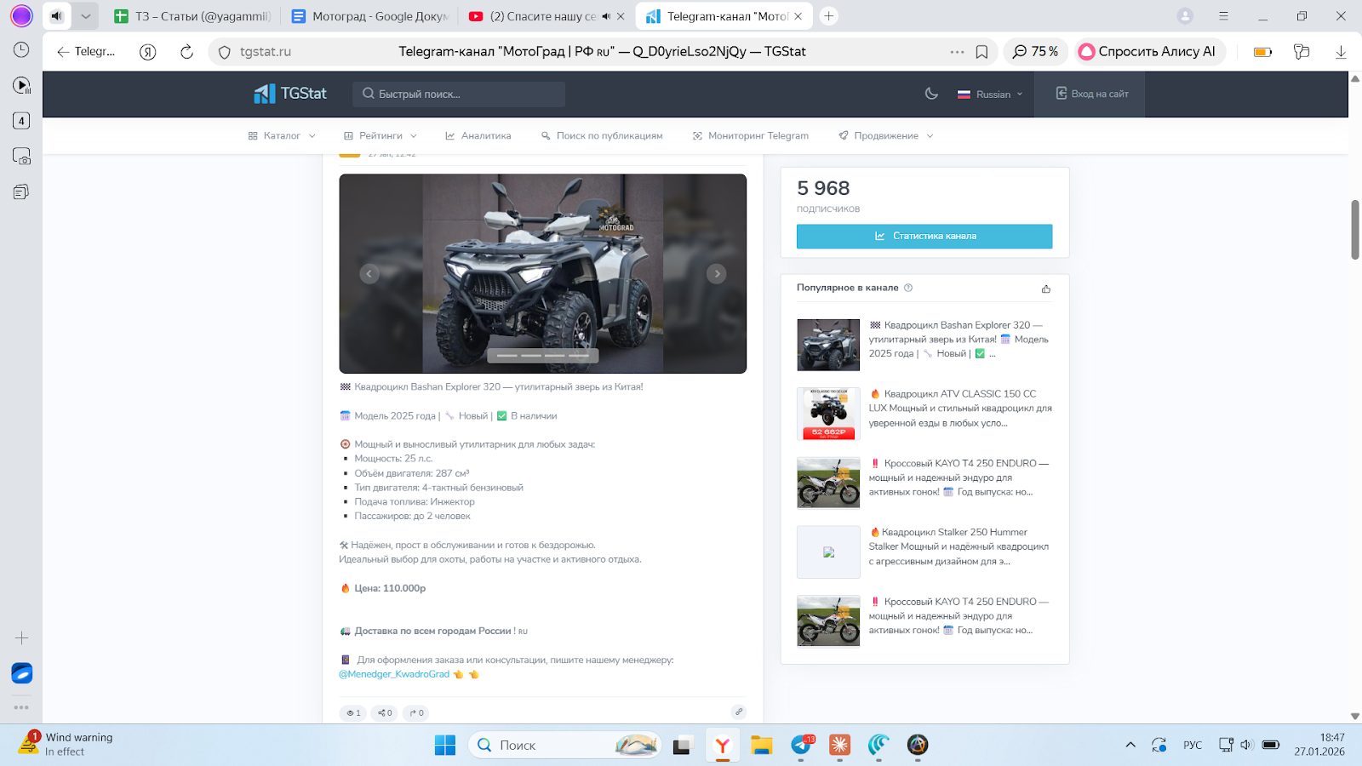Screen dimensions: 1362x766
Task: Show next image in post carousel
Action: (x=717, y=273)
